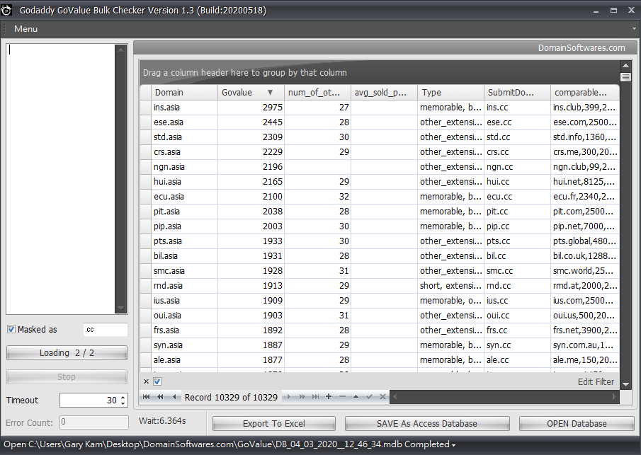The width and height of the screenshot is (641, 455).
Task: Select the ngn.cc SubmitDomain cell
Action: pos(518,166)
